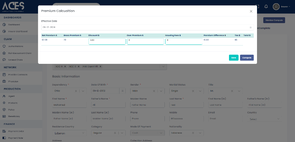This screenshot has height=142, width=295.
Task: Click the Member Compute button
Action: coord(274,20)
